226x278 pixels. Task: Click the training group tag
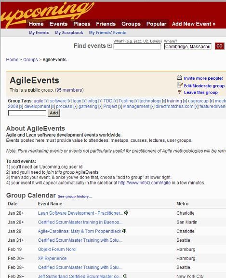tap(174, 101)
